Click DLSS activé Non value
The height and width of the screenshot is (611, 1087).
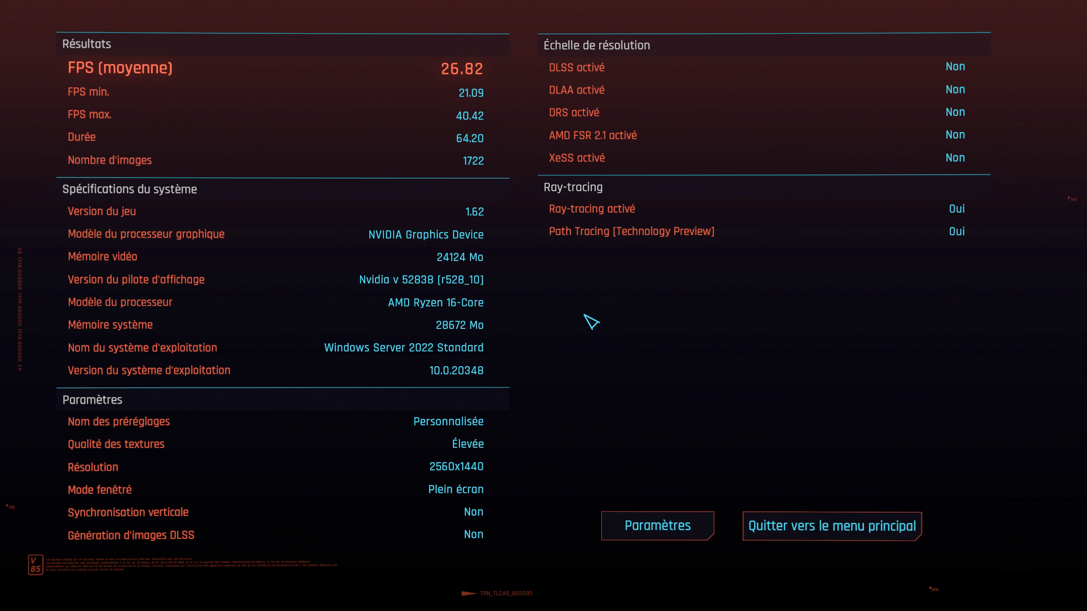pyautogui.click(x=955, y=67)
